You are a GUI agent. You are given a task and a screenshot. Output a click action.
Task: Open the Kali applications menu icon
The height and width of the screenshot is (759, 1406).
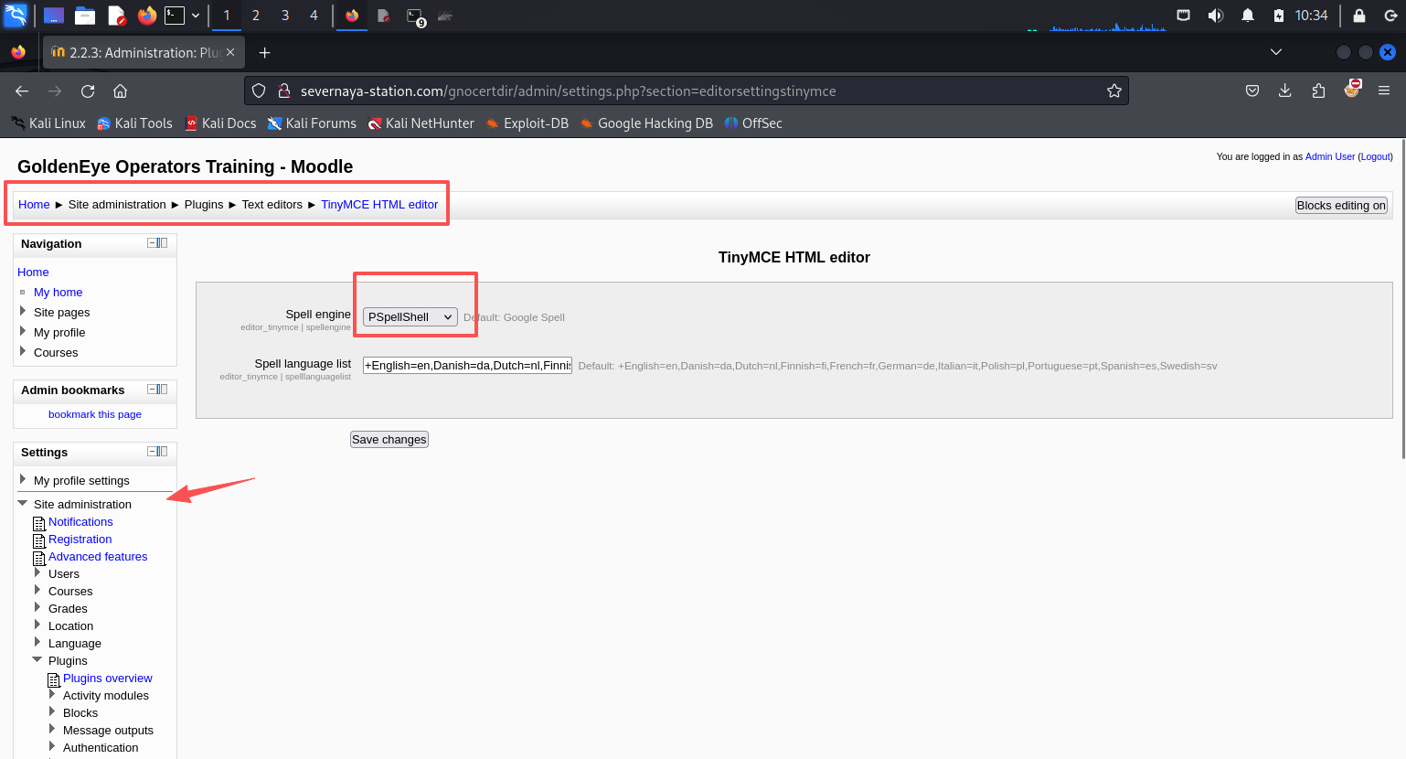pos(16,16)
